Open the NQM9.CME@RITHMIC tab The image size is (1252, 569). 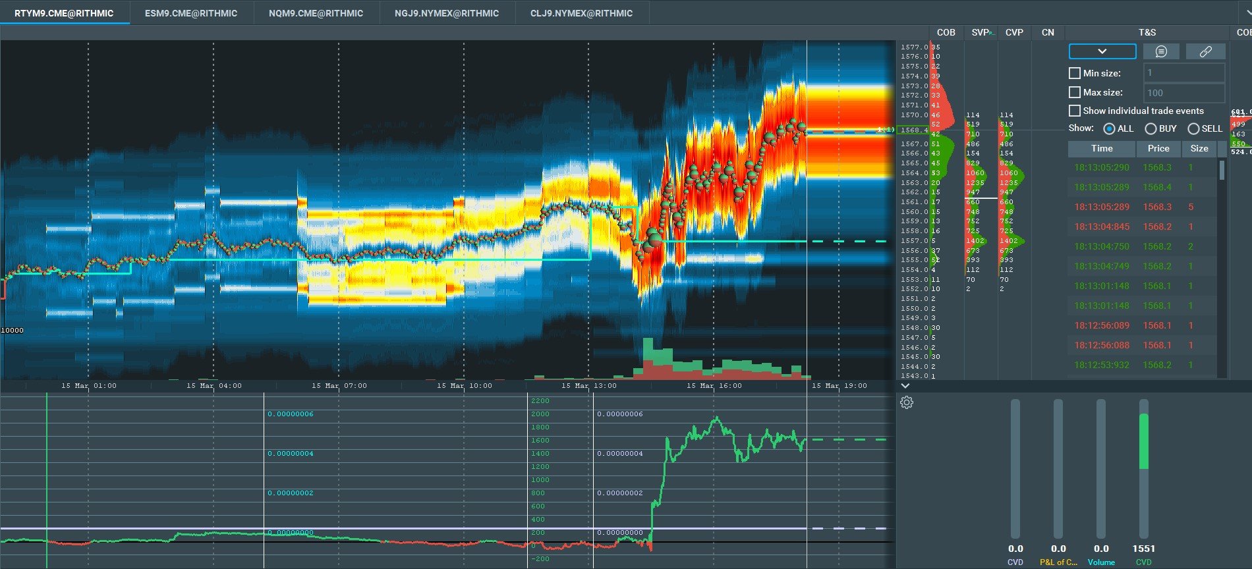click(316, 13)
